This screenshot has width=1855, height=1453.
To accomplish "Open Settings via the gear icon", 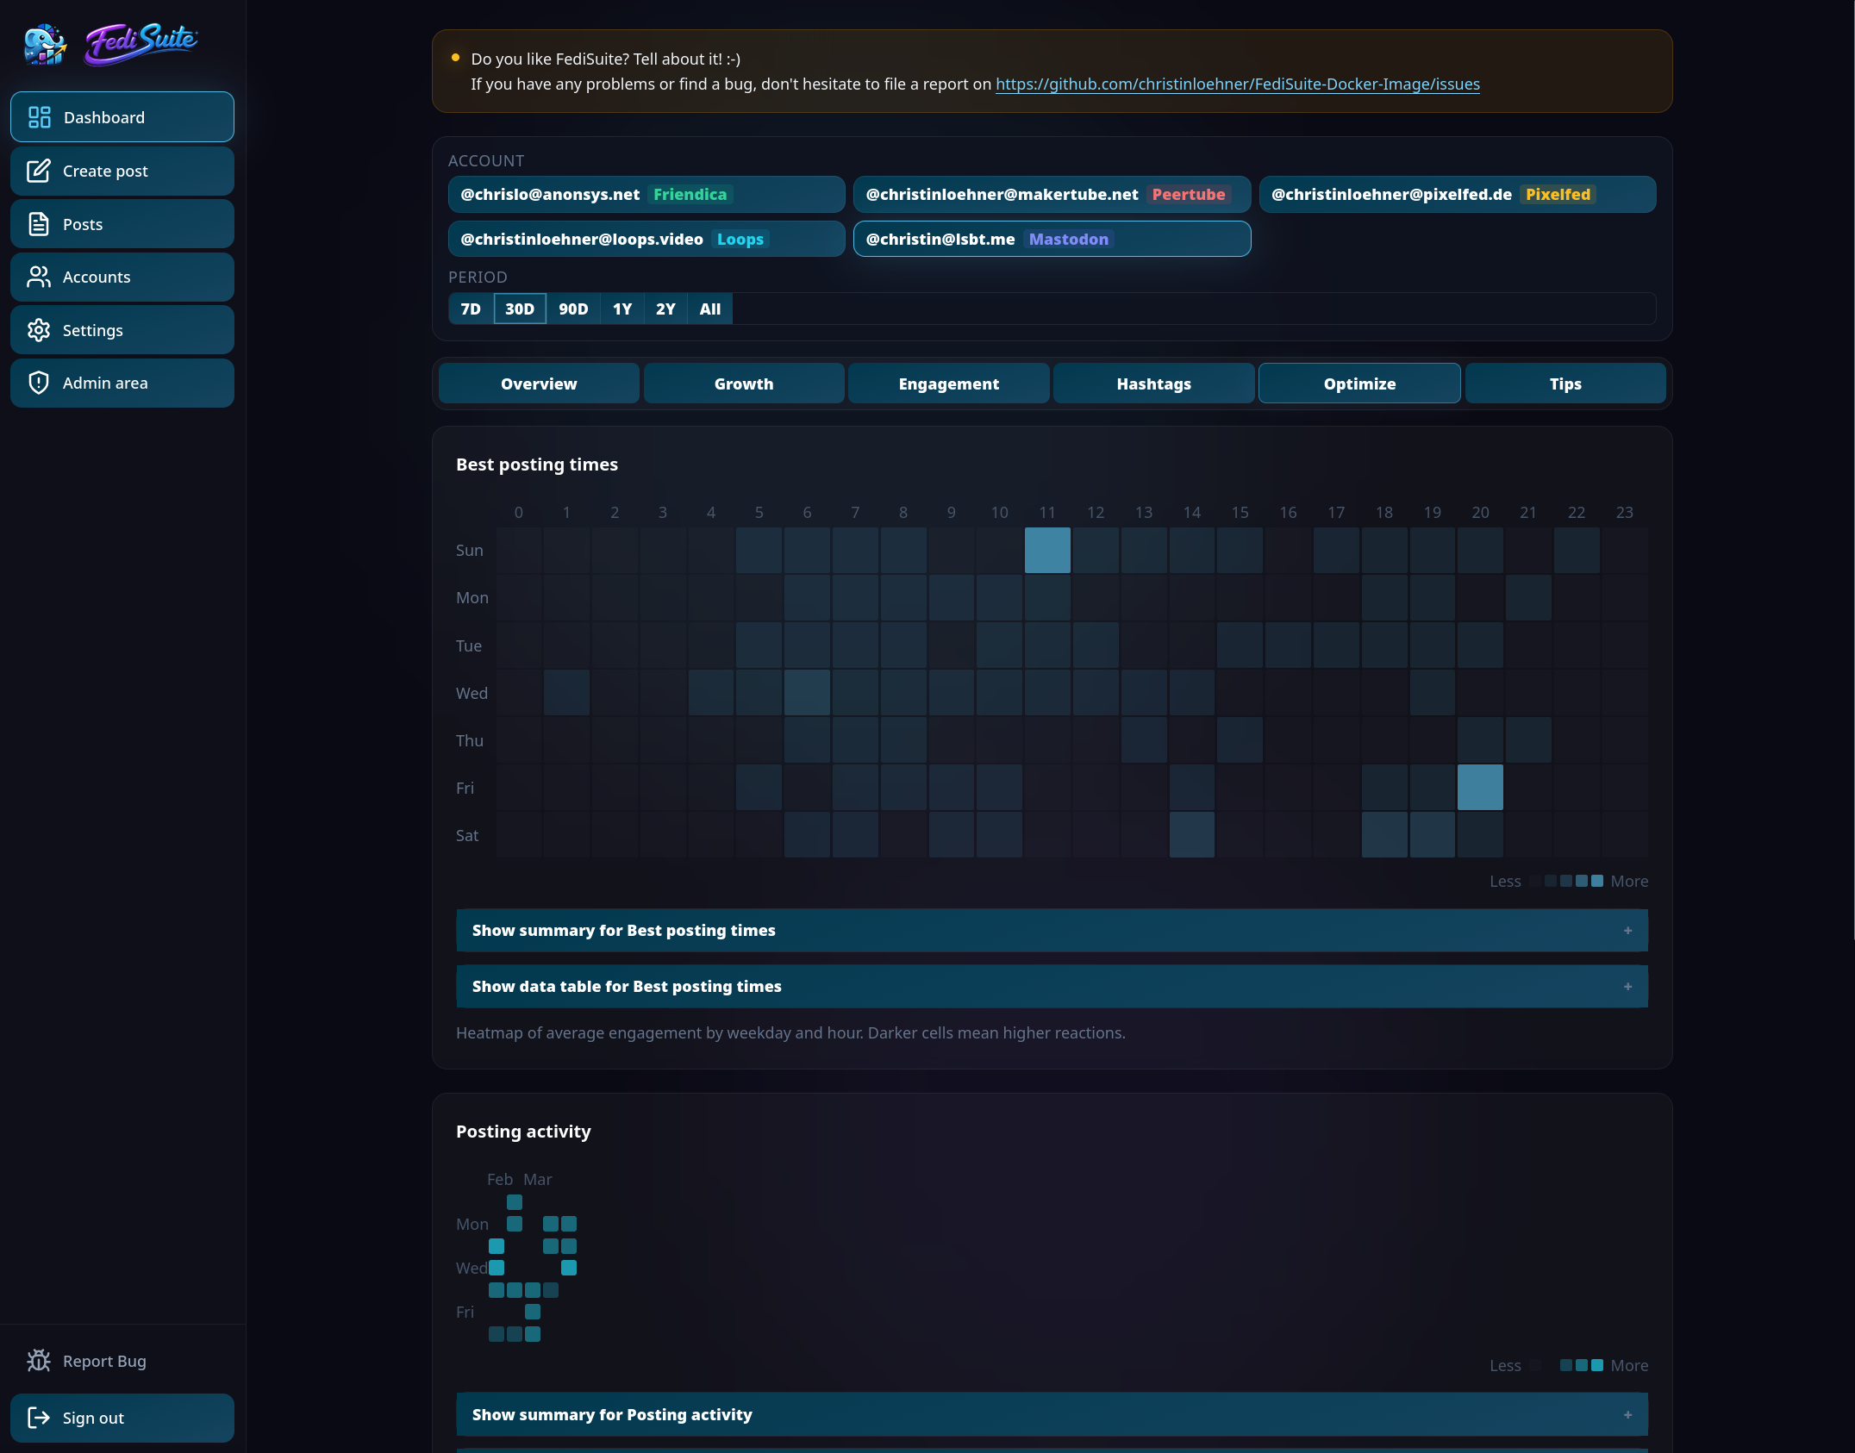I will click(40, 329).
